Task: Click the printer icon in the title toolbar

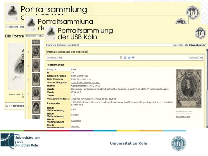Action: coord(133,57)
